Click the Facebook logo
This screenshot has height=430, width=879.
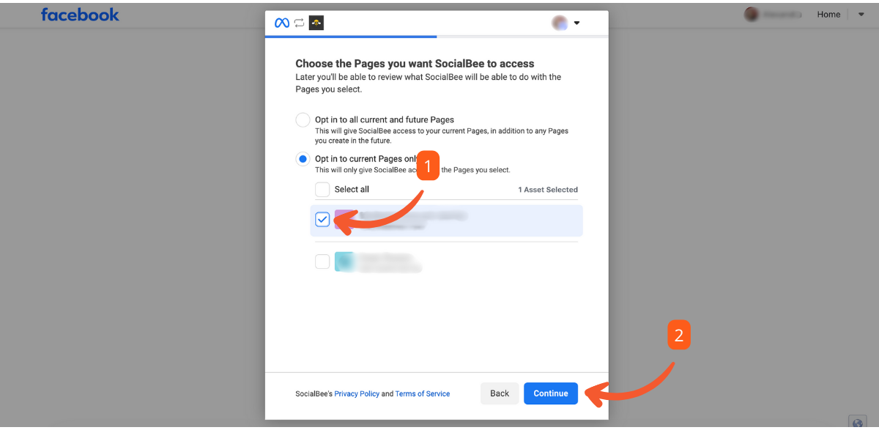point(80,15)
